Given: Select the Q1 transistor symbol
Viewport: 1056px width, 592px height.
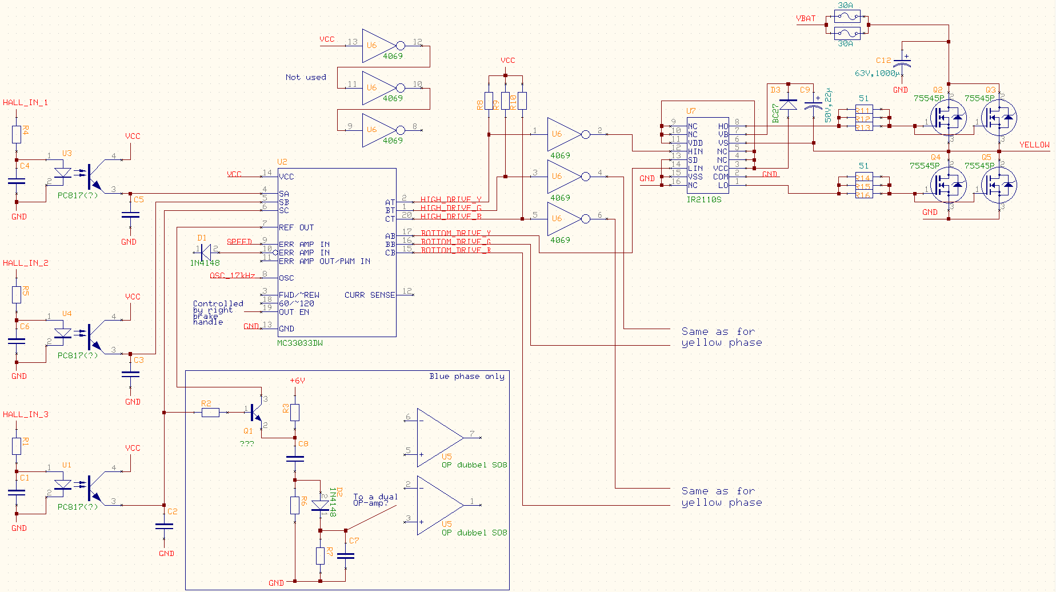Looking at the screenshot, I should click(x=255, y=413).
